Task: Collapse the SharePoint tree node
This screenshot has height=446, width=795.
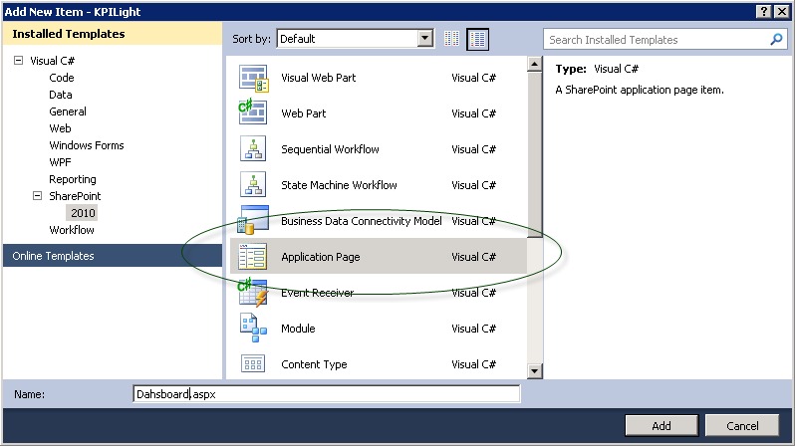Action: (x=37, y=196)
